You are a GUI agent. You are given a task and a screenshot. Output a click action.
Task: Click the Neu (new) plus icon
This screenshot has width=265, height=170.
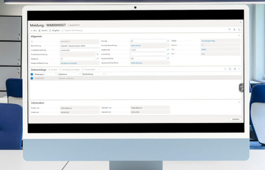pyautogui.click(x=32, y=30)
